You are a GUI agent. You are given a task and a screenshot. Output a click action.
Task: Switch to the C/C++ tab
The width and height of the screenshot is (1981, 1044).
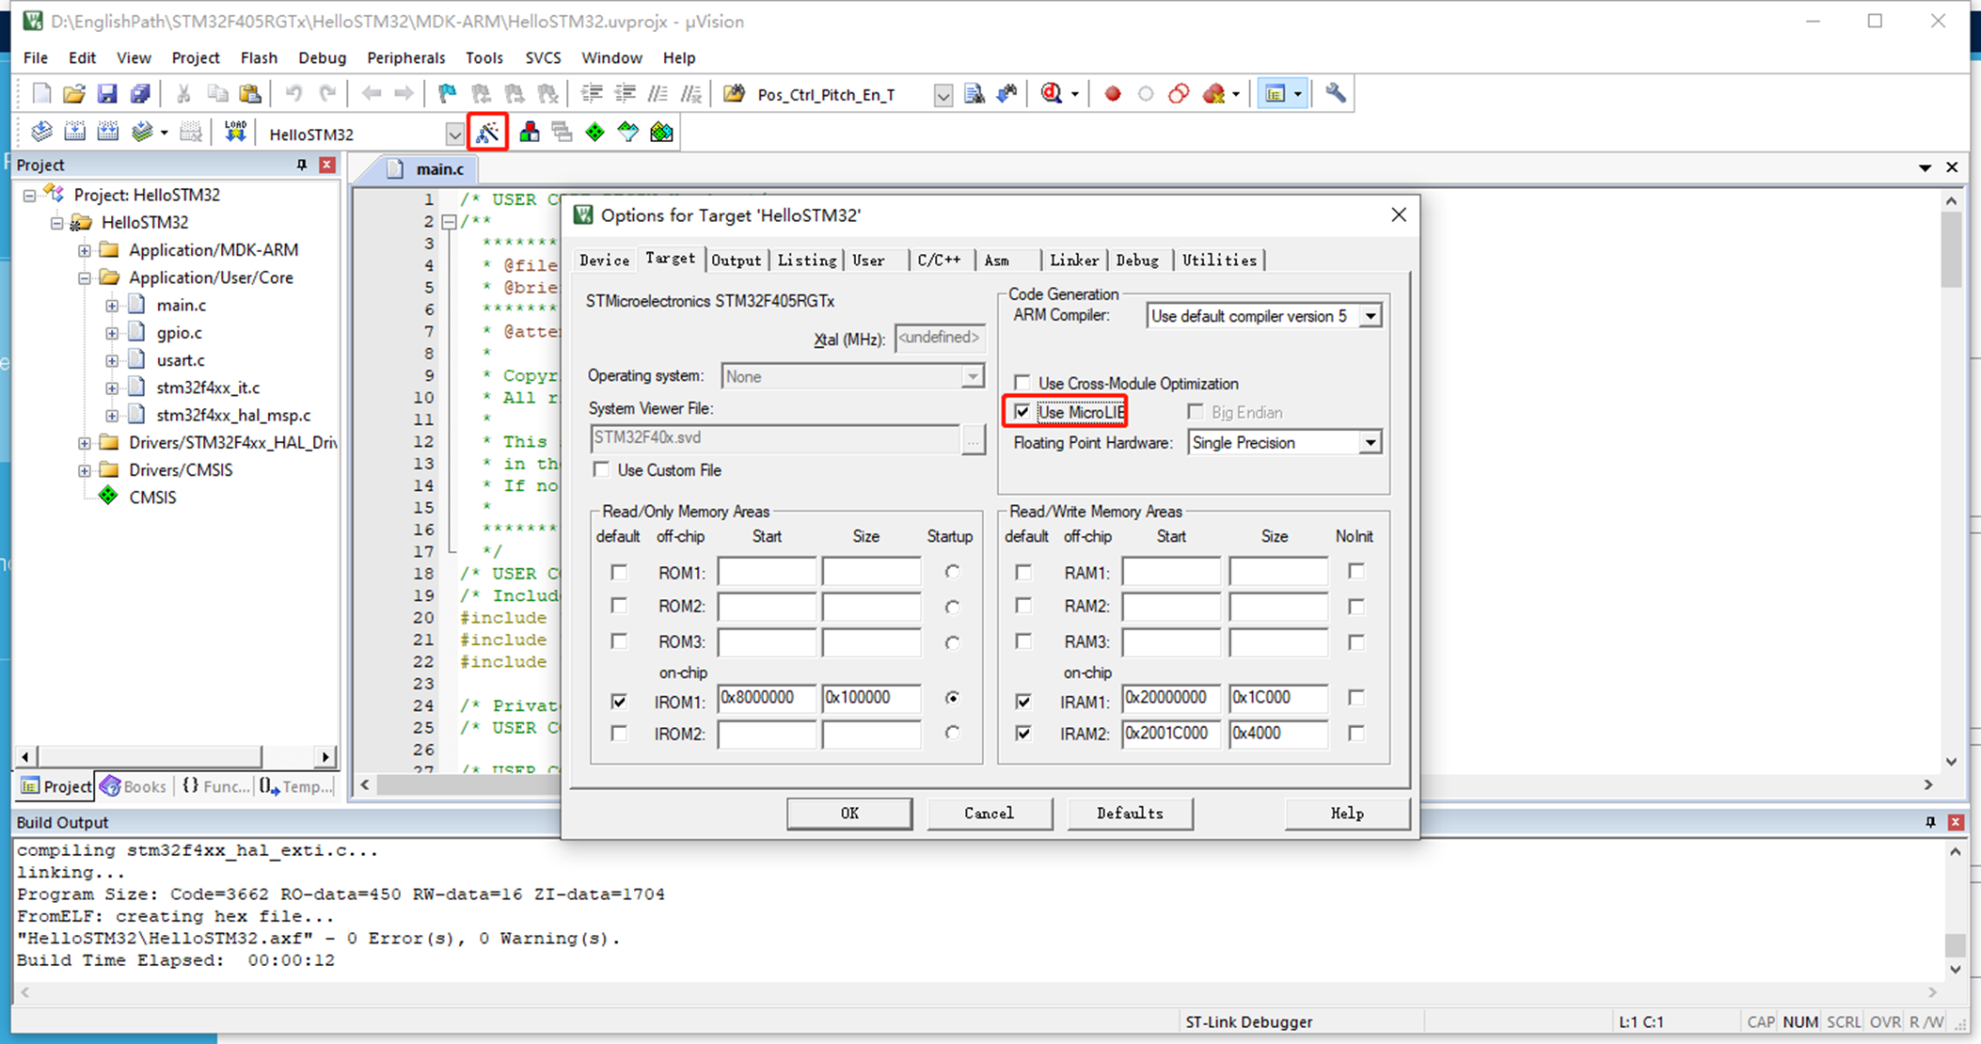[939, 260]
